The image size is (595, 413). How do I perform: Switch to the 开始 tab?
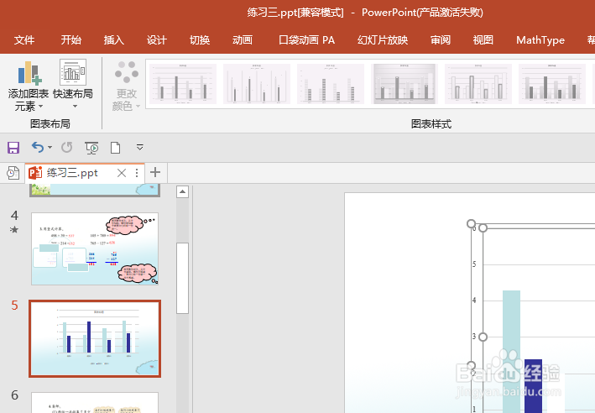[71, 39]
